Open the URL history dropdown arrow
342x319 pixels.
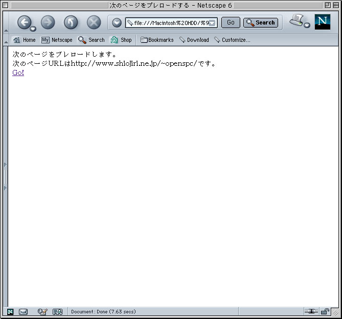[x=213, y=23]
